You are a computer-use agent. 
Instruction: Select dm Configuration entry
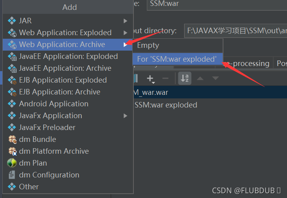68,175
